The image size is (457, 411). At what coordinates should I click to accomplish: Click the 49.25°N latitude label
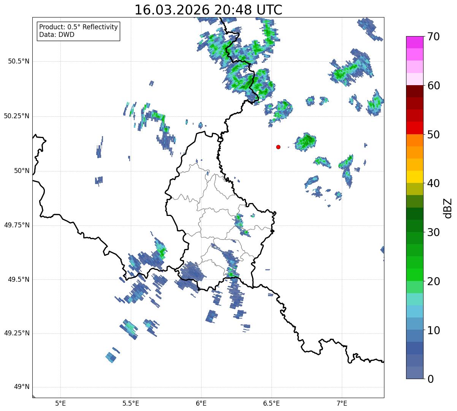click(x=16, y=333)
